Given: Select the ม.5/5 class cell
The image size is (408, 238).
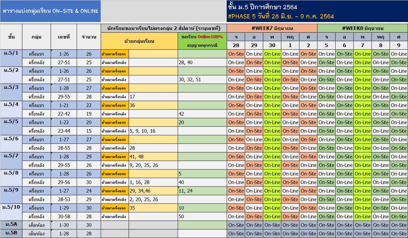Looking at the screenshot, I should 11,127.
